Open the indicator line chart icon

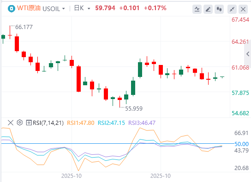pyautogui.click(x=197, y=9)
